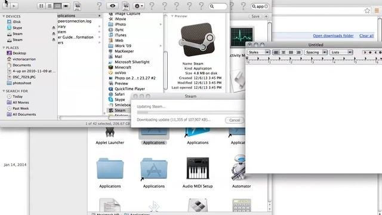This screenshot has height=215, width=382.
Task: Click Clear all downloads link
Action: [366, 36]
